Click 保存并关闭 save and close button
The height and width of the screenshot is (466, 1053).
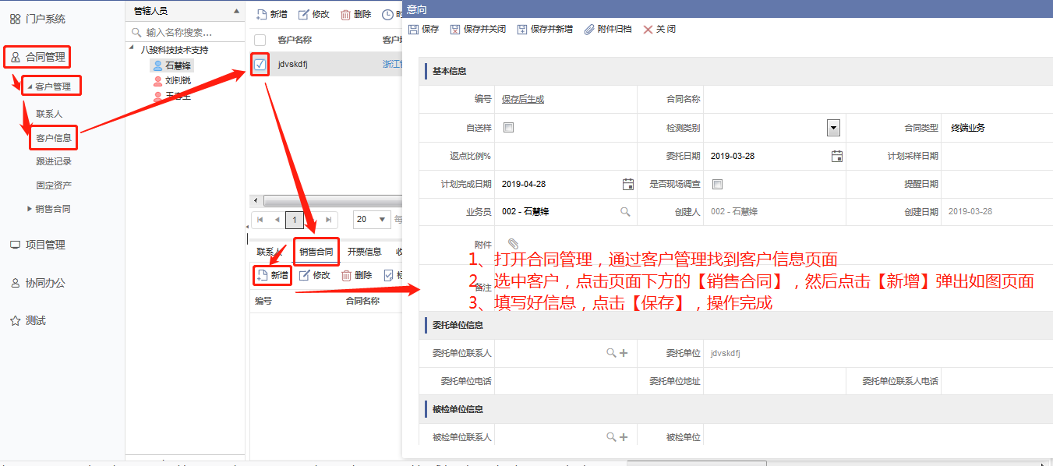point(455,30)
